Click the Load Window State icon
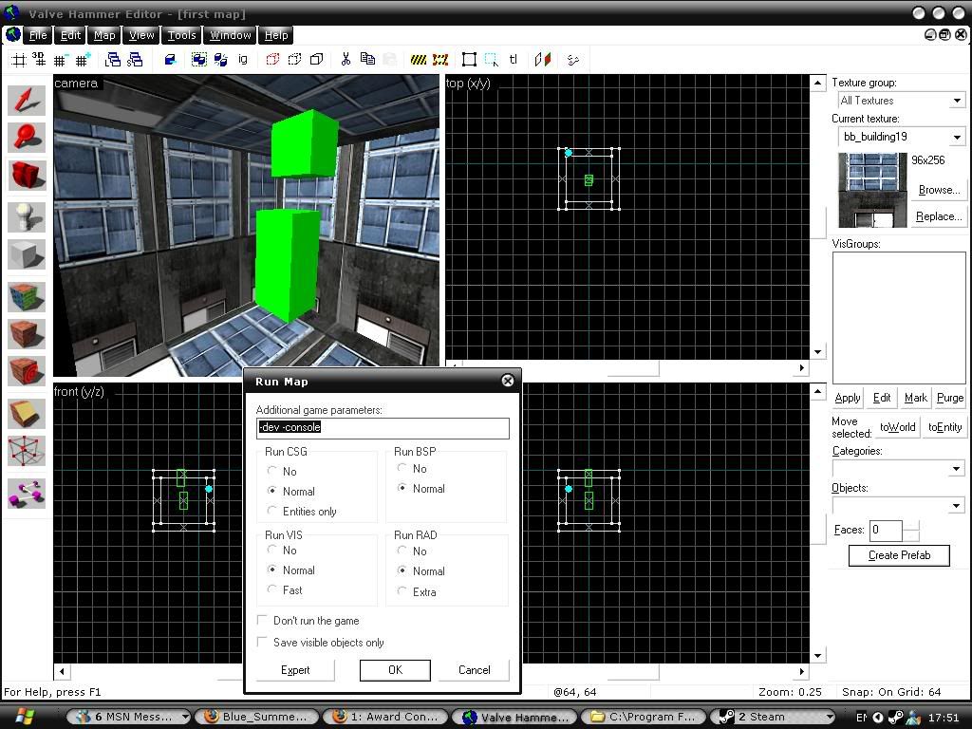972x729 pixels. [113, 60]
